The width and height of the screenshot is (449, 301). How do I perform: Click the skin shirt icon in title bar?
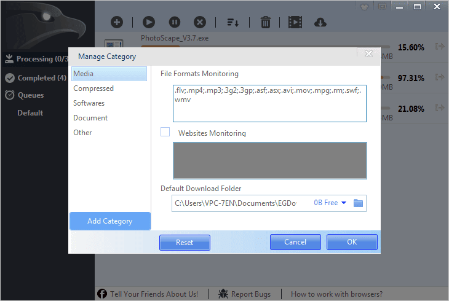coord(364,7)
